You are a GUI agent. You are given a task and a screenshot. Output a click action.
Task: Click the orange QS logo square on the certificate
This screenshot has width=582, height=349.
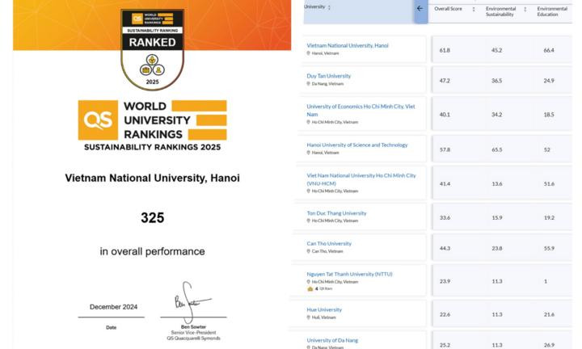point(98,120)
